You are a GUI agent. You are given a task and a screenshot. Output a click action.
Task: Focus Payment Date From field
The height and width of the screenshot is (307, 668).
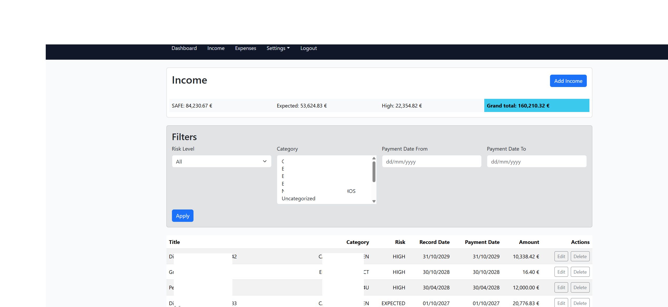tap(431, 161)
